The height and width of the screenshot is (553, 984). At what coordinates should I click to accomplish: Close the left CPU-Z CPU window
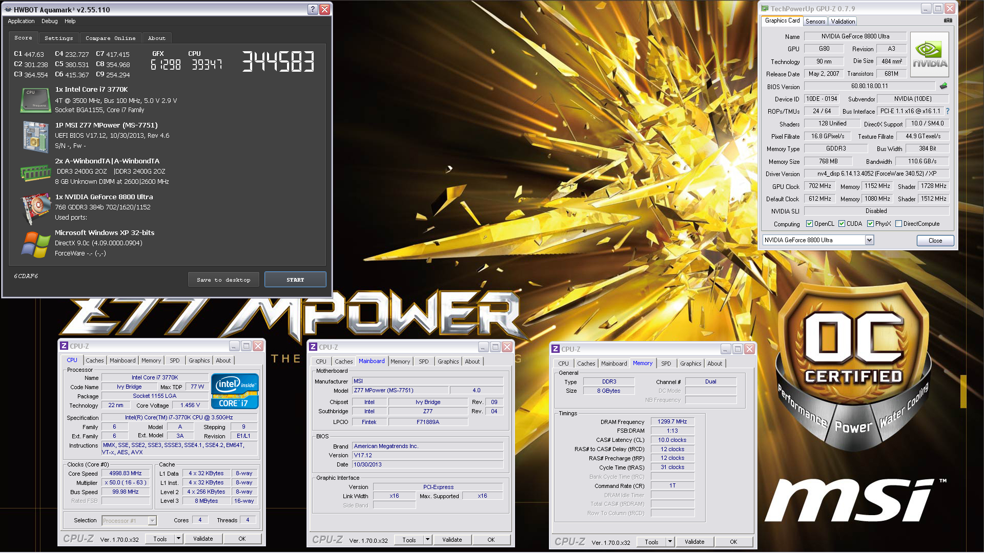click(x=258, y=346)
